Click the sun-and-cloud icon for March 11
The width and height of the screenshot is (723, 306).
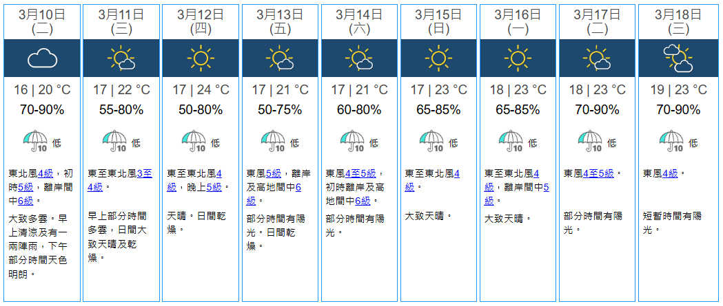pos(121,58)
